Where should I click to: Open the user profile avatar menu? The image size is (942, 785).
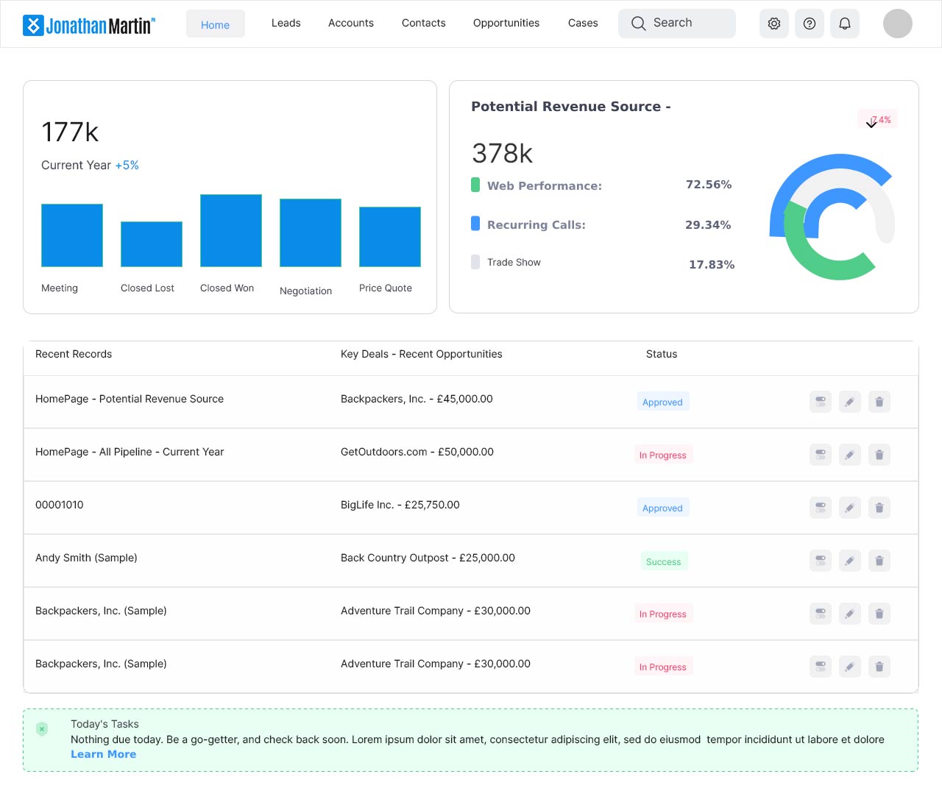pyautogui.click(x=897, y=24)
